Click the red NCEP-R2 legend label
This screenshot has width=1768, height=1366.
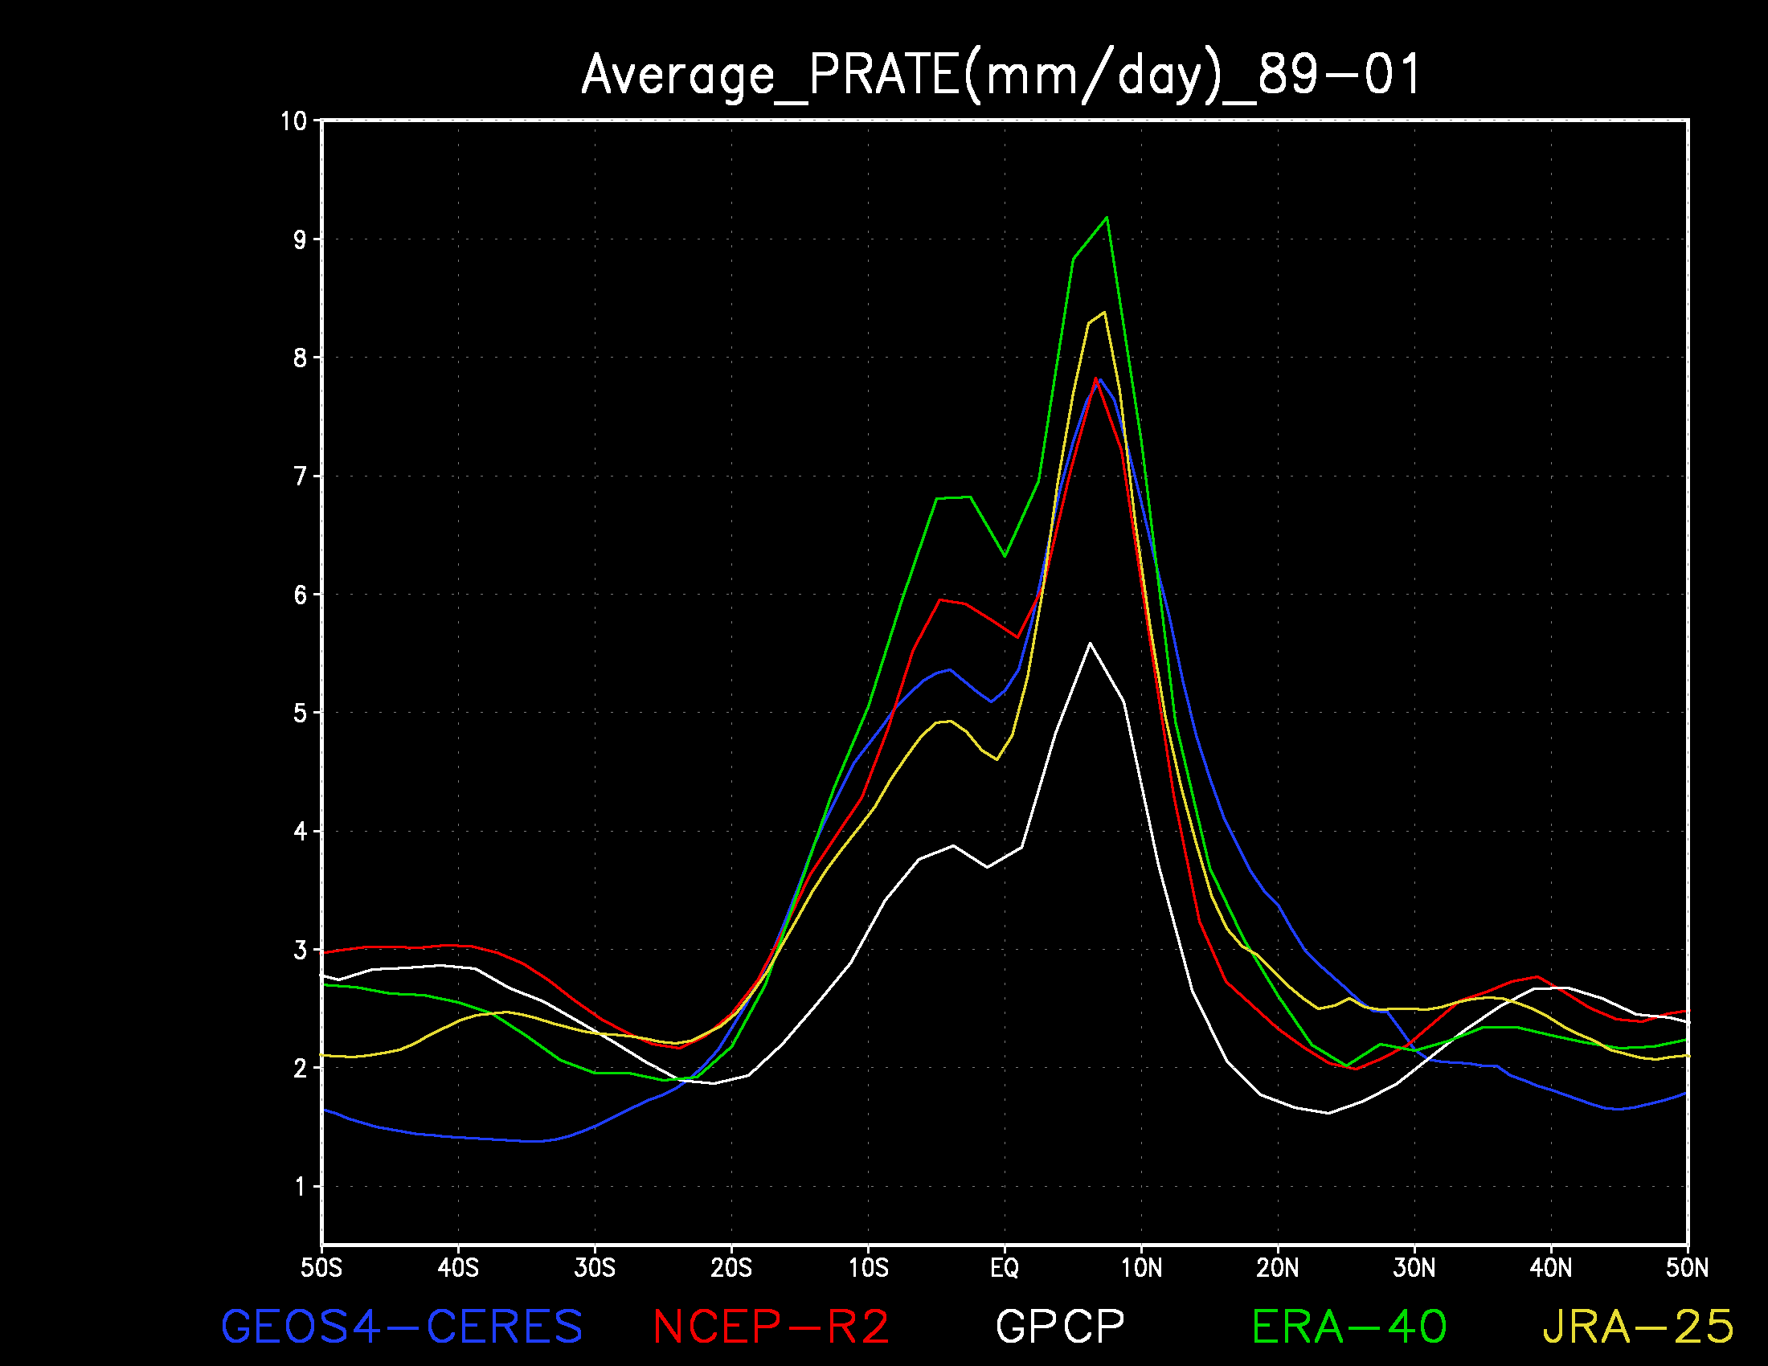click(x=771, y=1327)
